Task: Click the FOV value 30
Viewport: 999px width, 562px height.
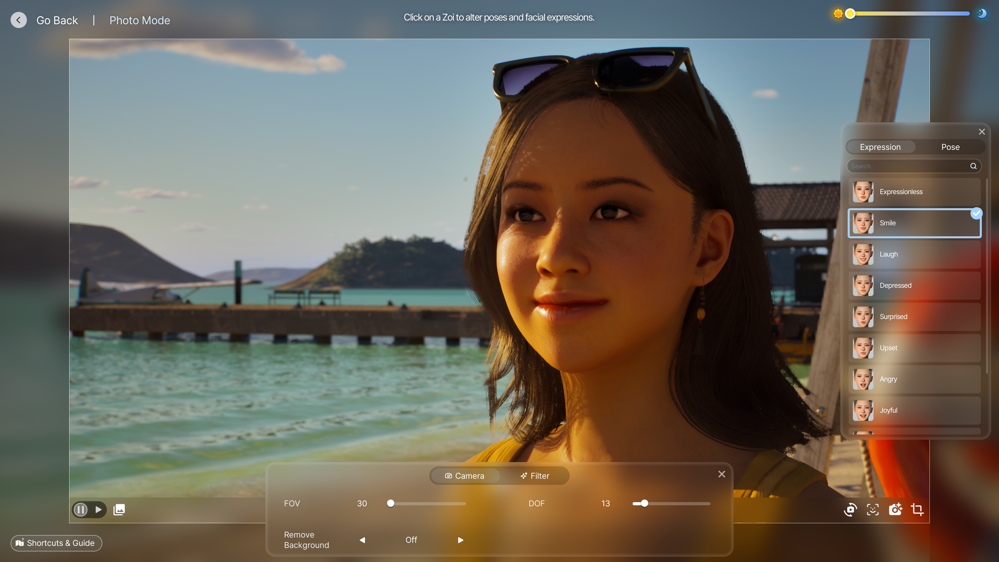Action: coord(362,503)
